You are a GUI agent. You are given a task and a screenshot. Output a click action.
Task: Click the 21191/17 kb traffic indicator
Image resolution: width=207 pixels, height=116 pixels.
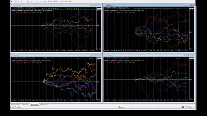pyautogui.click(x=188, y=107)
